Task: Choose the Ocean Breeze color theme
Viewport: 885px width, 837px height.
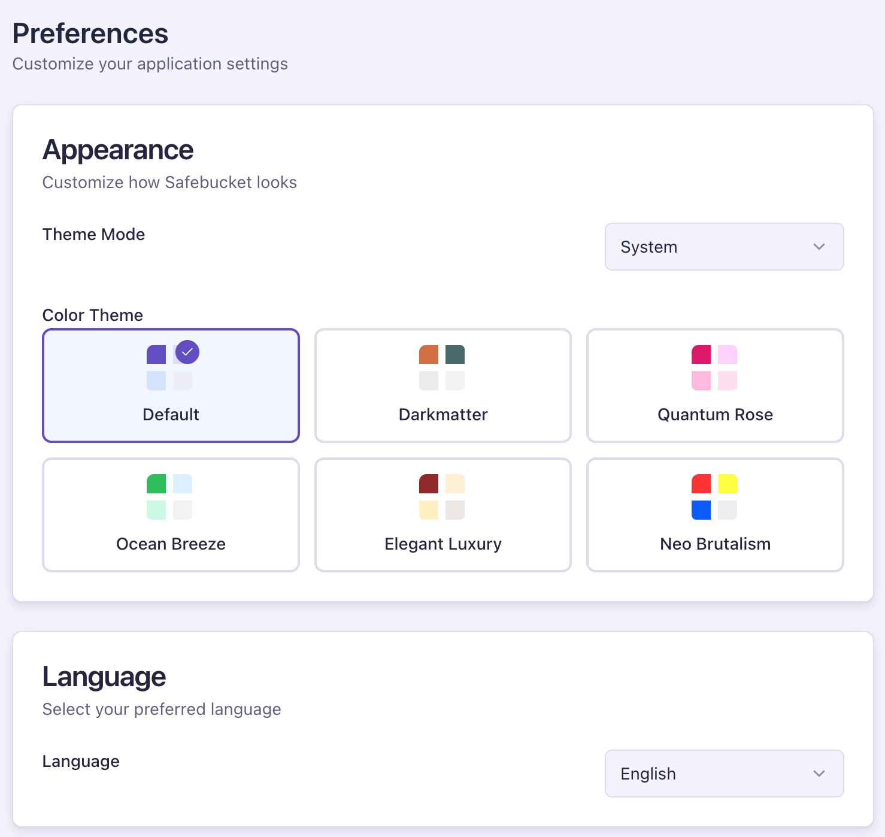Action: [x=171, y=514]
